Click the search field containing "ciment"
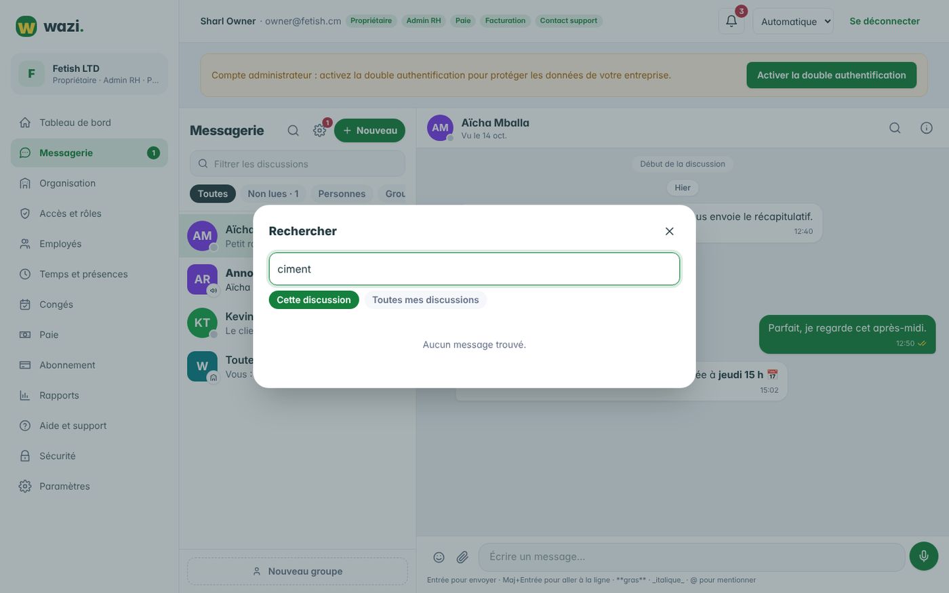This screenshot has width=949, height=593. click(x=474, y=269)
